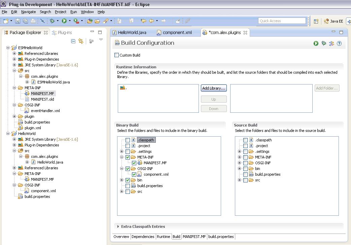
Task: Click Collapse All in Package Explorer
Action: tap(73, 41)
